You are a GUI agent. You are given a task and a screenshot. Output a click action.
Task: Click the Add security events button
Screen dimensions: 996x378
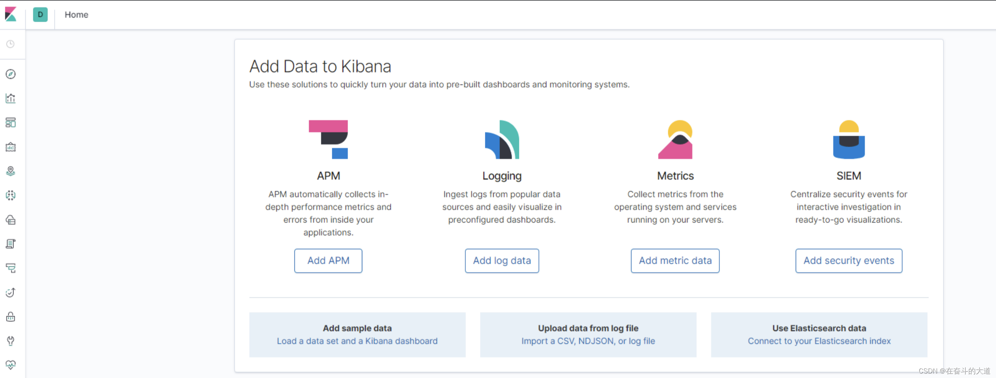(849, 261)
